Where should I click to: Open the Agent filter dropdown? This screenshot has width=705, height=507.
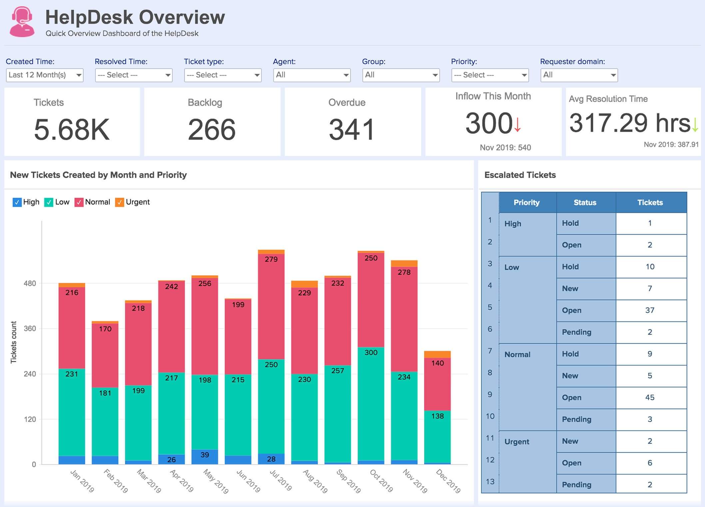(x=312, y=75)
